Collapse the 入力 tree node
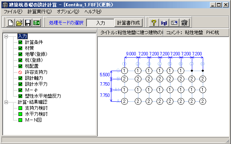The image size is (231, 144). (x=6, y=36)
